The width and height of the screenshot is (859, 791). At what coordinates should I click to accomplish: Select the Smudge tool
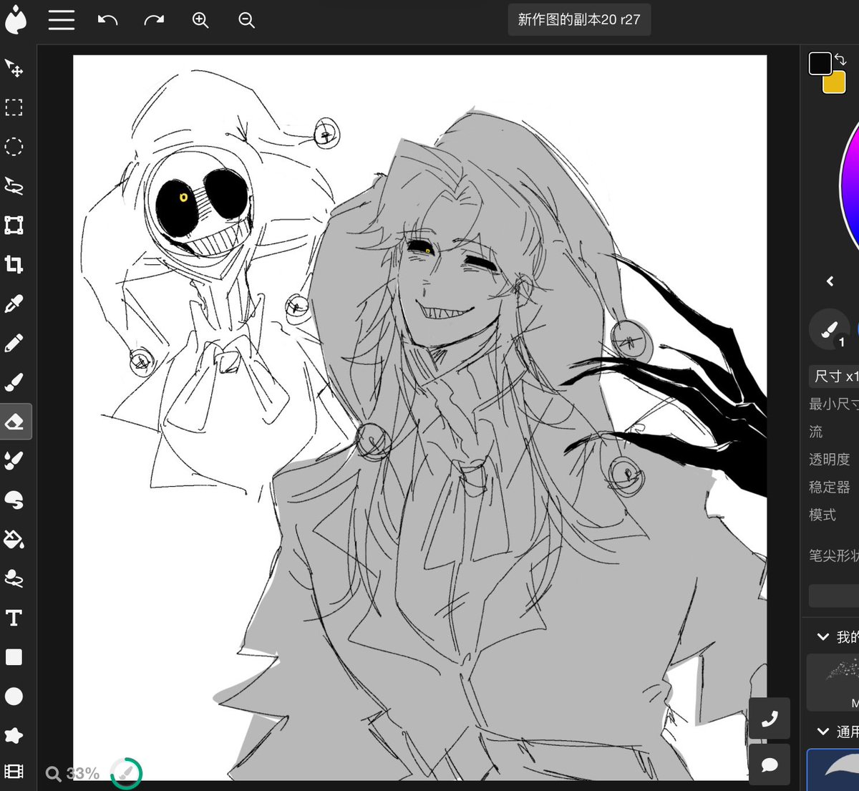click(14, 500)
